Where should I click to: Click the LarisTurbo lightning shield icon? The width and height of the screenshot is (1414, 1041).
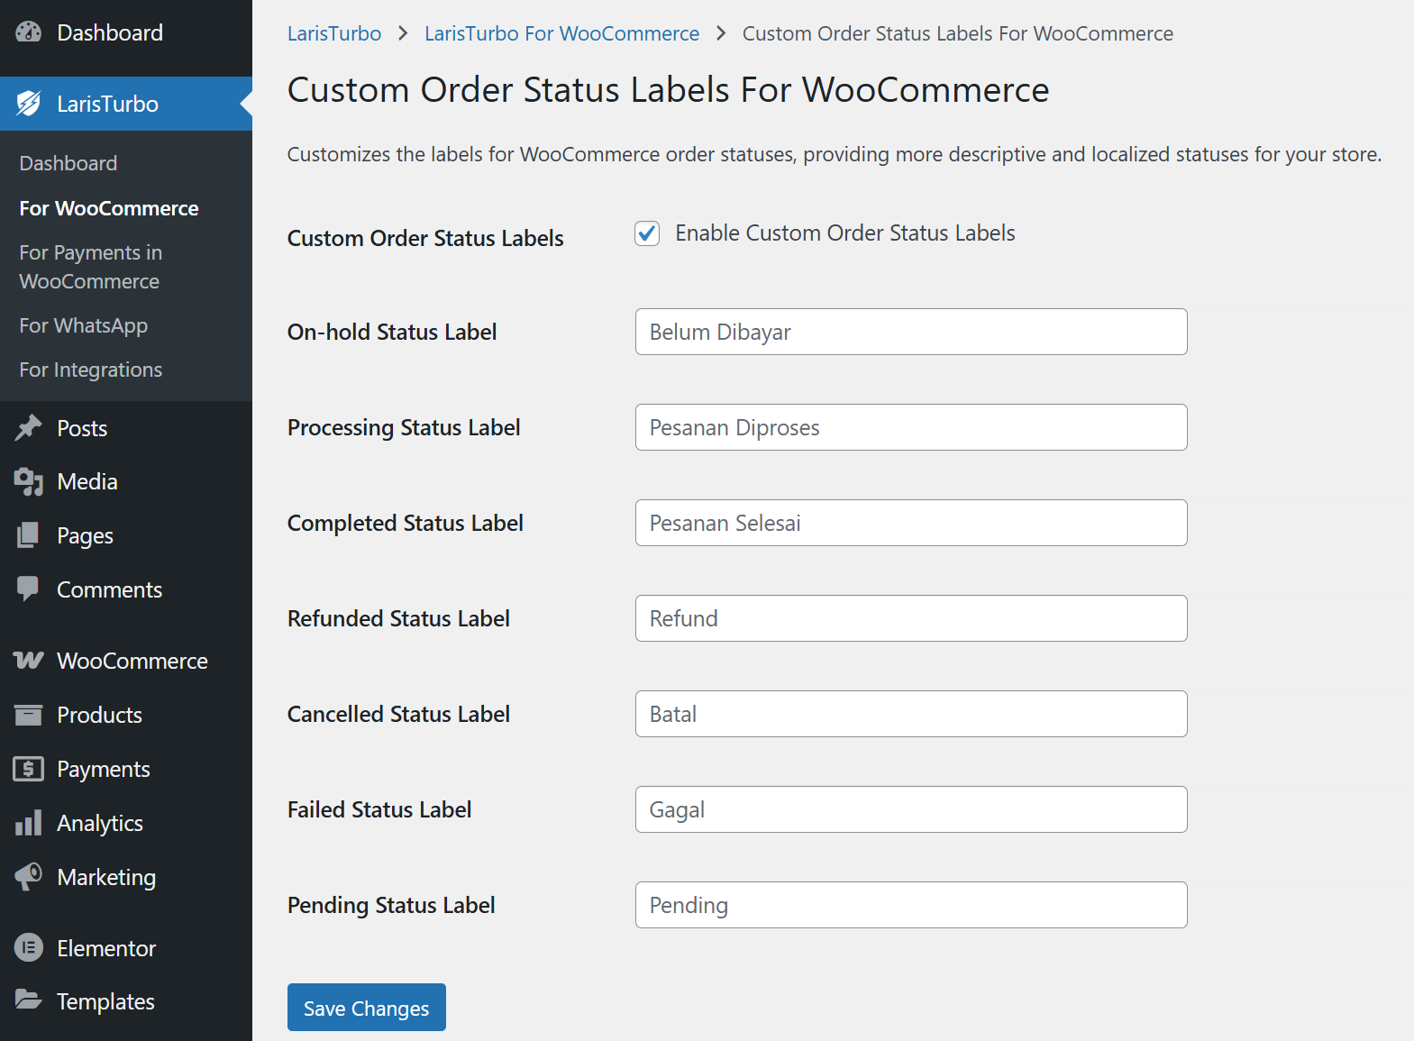[x=29, y=104]
